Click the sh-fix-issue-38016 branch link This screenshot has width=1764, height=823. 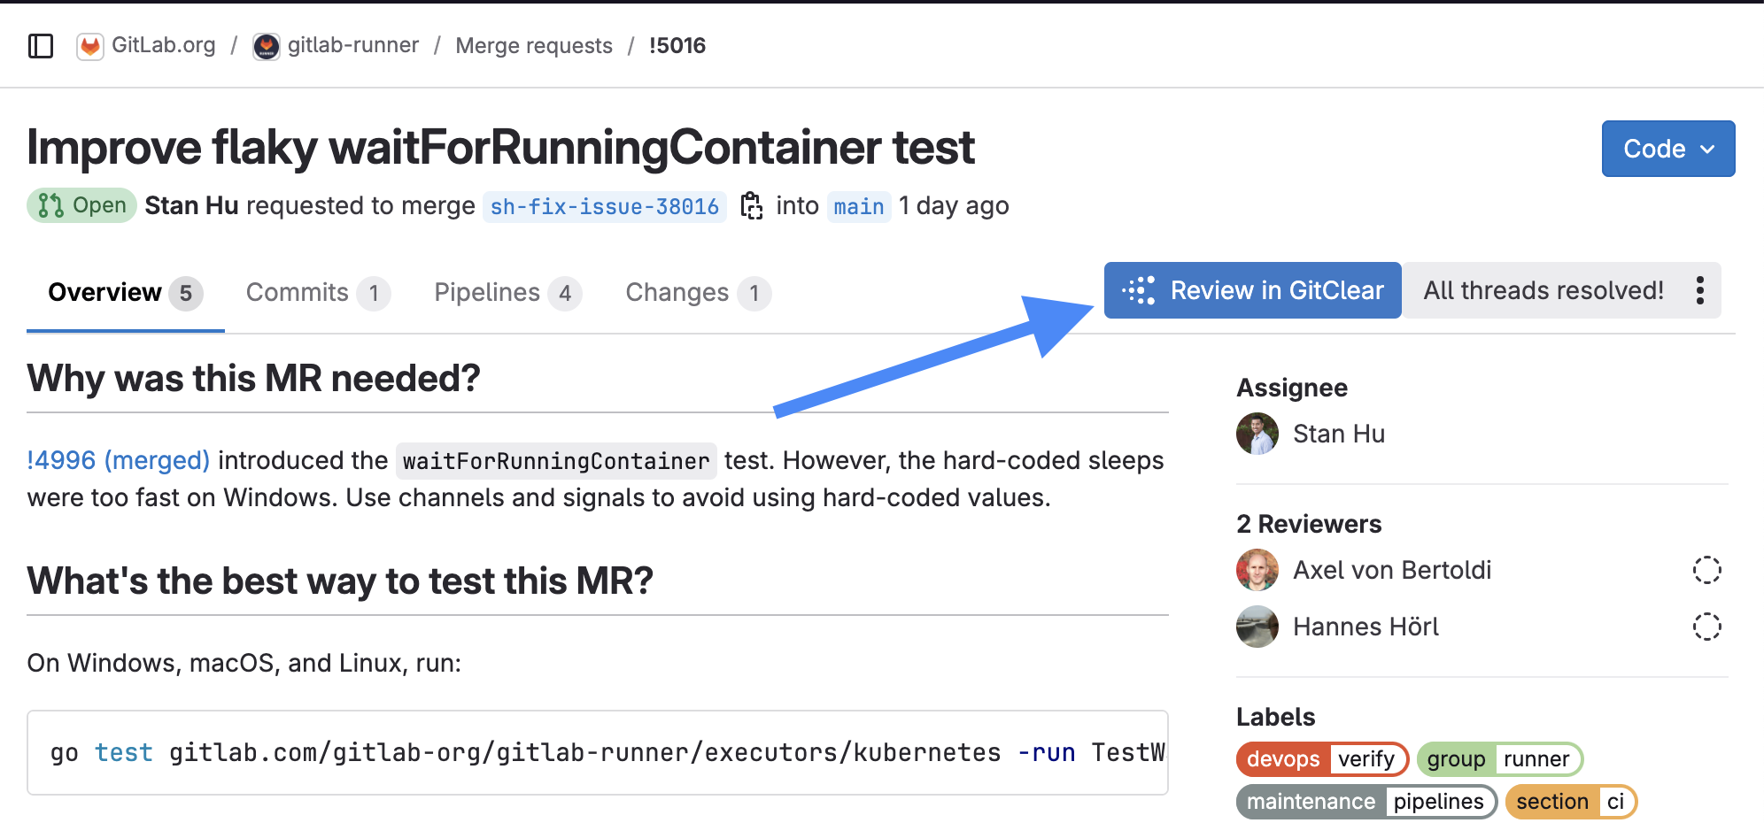coord(604,206)
